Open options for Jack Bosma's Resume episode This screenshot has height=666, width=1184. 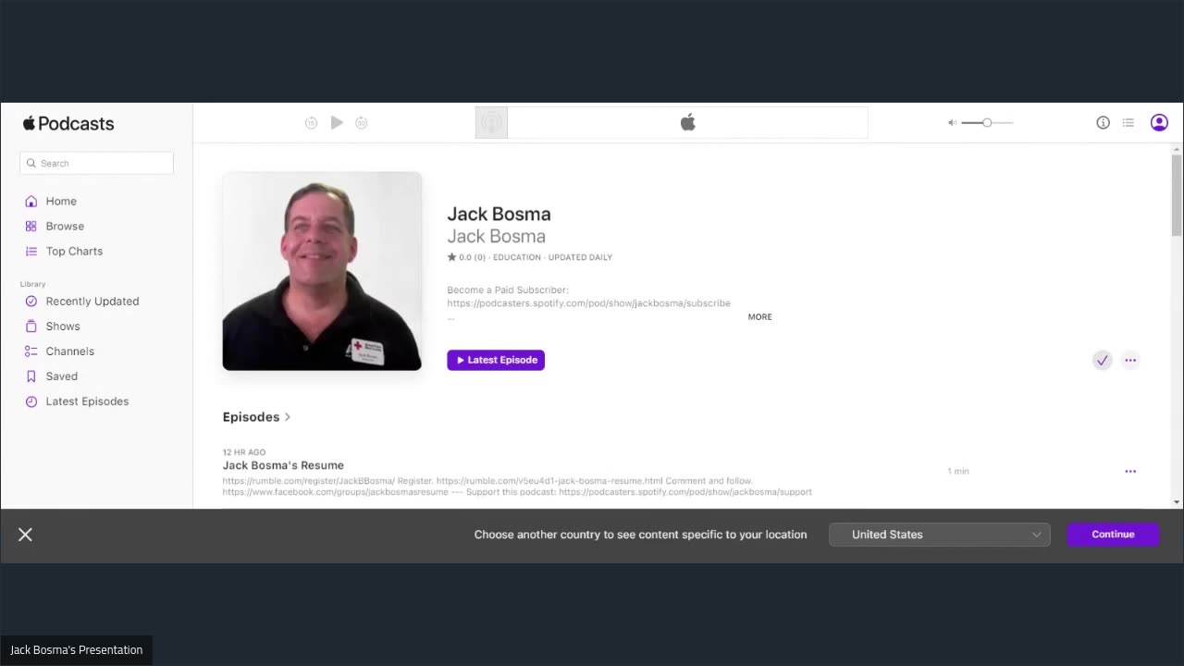click(1130, 471)
